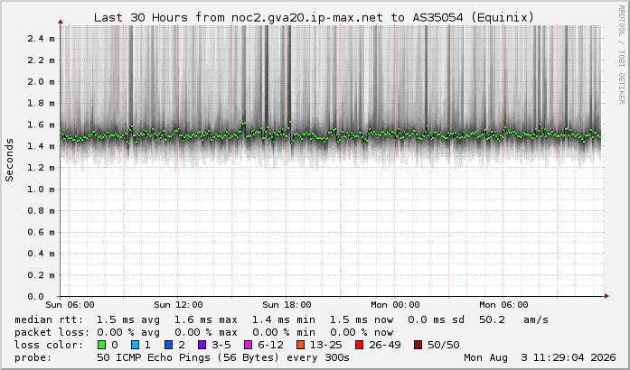The image size is (630, 370).
Task: Click the 'Sun 18:00' x-axis label
Action: point(287,305)
